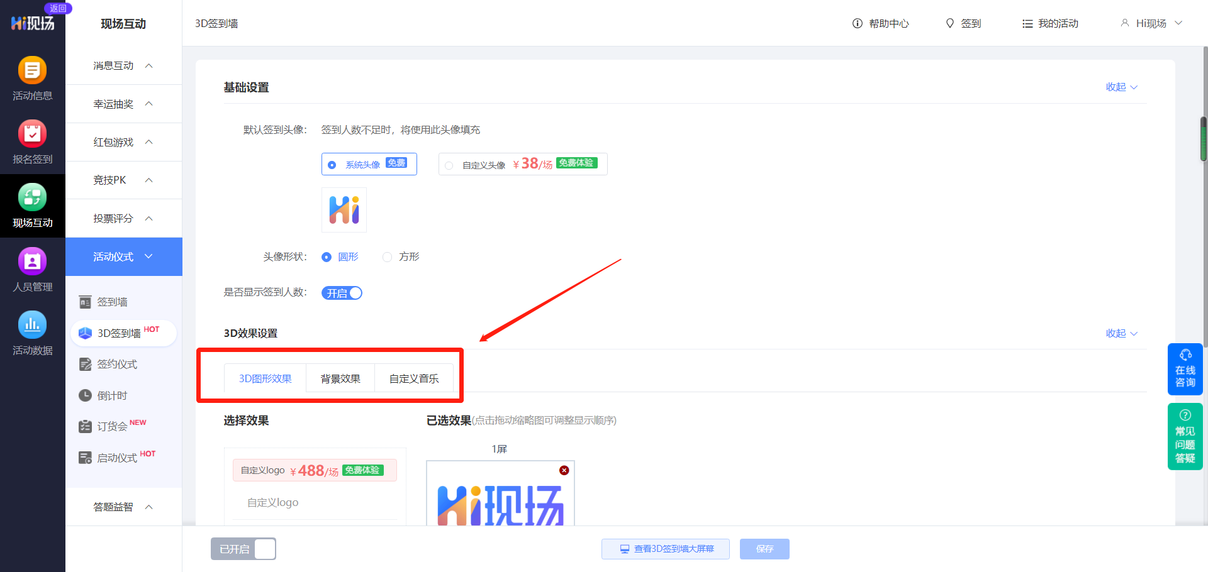Remove the Hi现场 selected effect thumbnail
The height and width of the screenshot is (572, 1208).
pos(564,470)
